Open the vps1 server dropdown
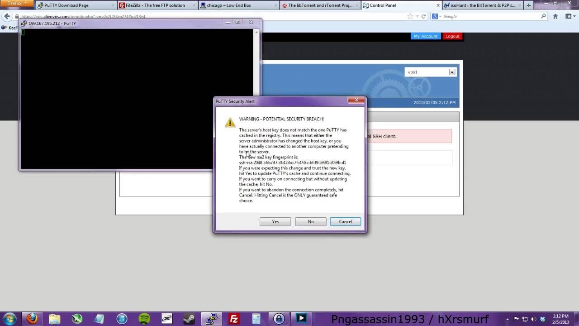 coord(430,72)
